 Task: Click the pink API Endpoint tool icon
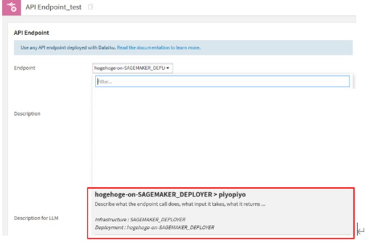(11, 7)
